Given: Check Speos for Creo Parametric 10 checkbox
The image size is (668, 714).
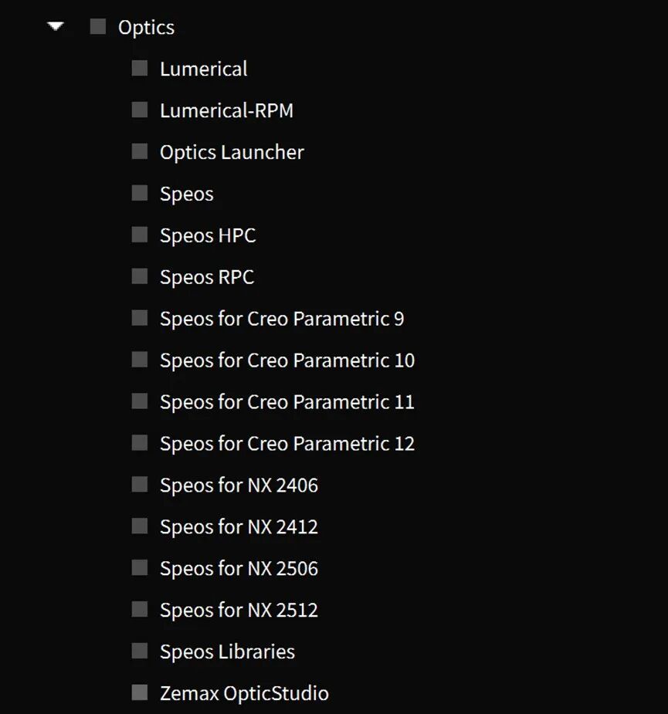Looking at the screenshot, I should click(140, 360).
